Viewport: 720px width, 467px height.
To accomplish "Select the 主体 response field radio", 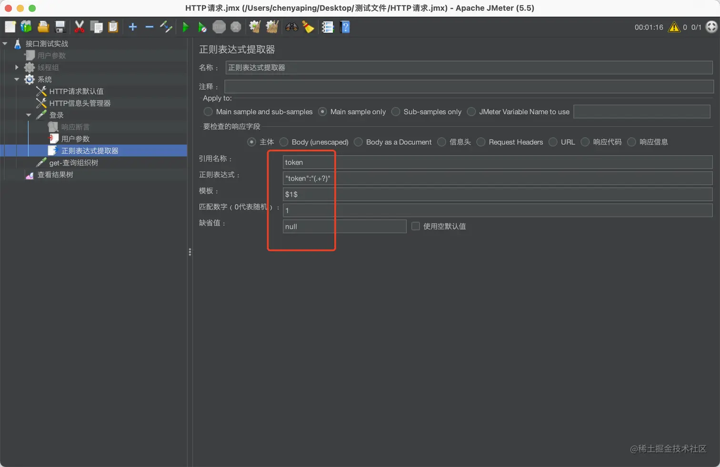I will [251, 142].
